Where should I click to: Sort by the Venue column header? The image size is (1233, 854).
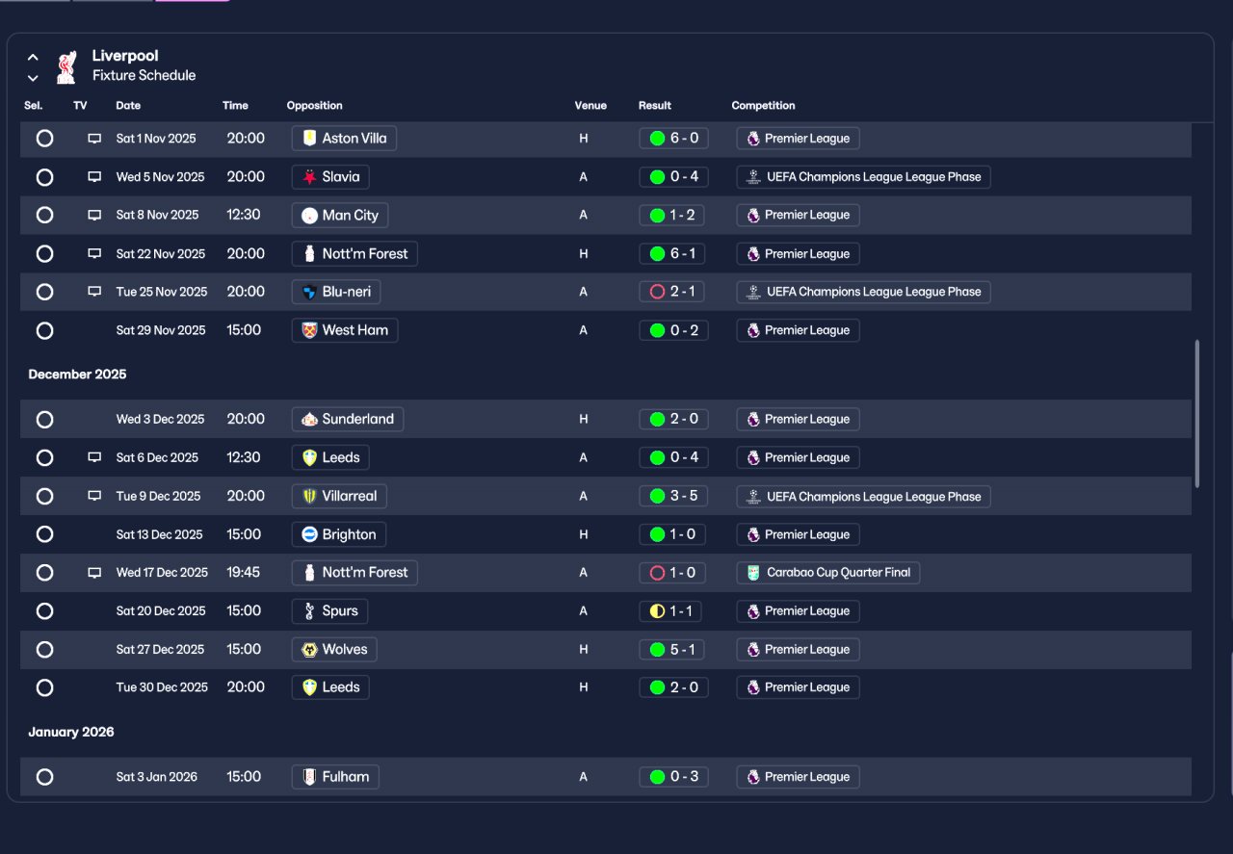pyautogui.click(x=590, y=106)
